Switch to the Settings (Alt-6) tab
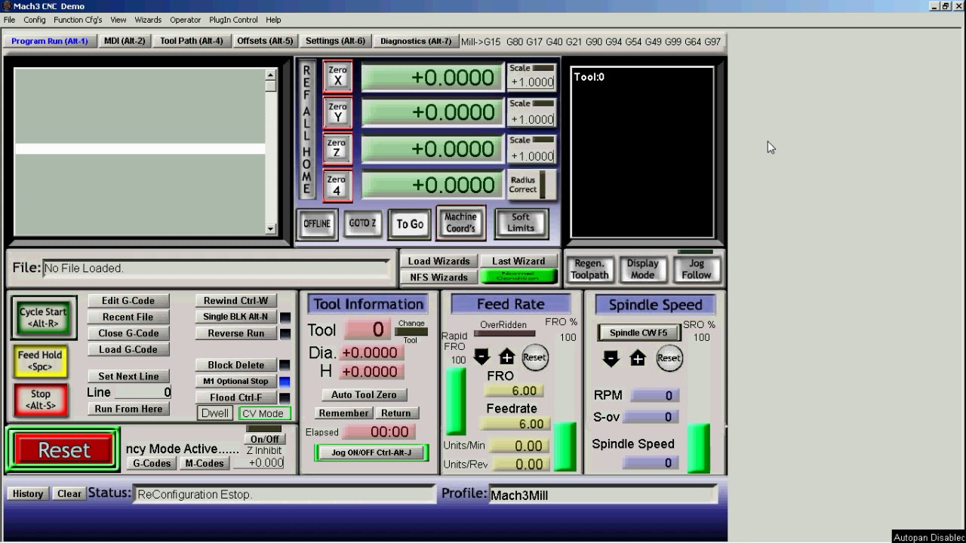This screenshot has width=966, height=543. (x=335, y=41)
